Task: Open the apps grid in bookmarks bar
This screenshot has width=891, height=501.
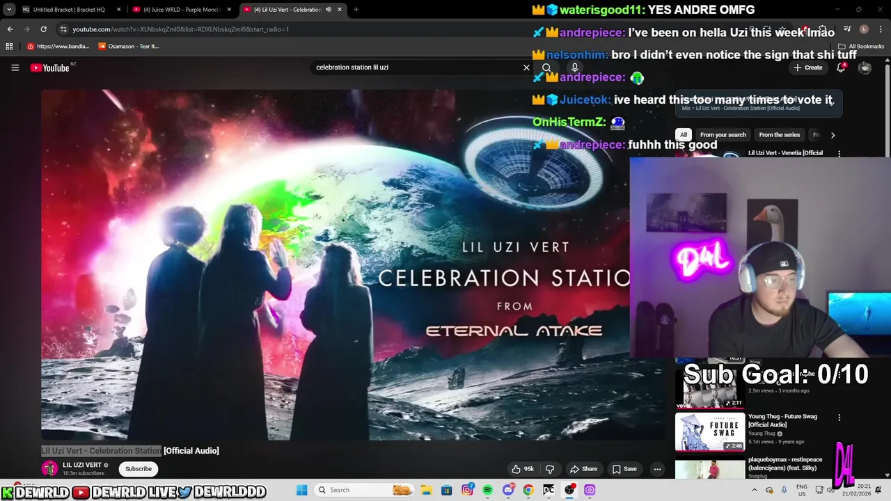Action: tap(9, 46)
